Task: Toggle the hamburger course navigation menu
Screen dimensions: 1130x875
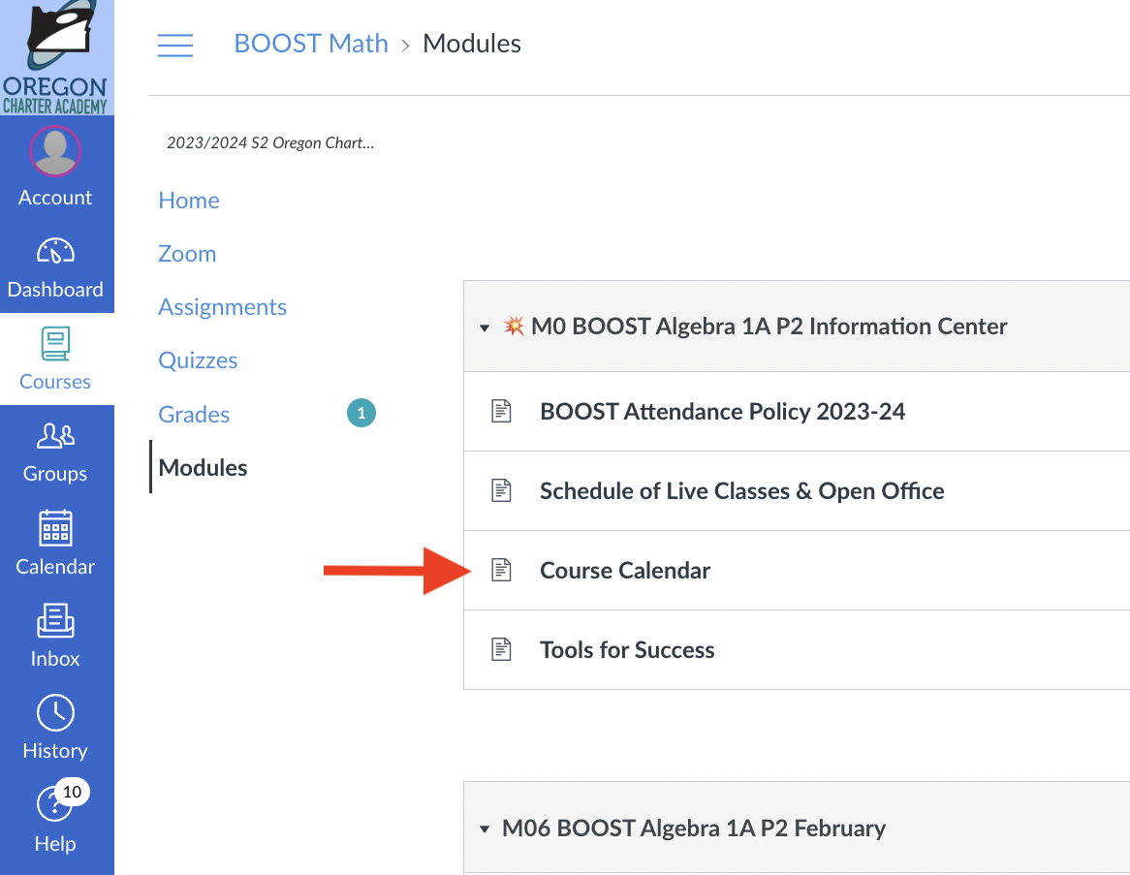Action: [175, 45]
